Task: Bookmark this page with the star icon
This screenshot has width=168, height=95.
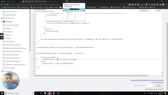Action: 126,5
